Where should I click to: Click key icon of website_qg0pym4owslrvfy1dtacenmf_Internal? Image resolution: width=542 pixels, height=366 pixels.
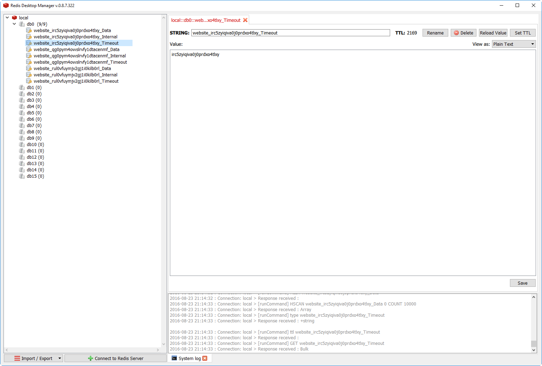click(x=29, y=56)
